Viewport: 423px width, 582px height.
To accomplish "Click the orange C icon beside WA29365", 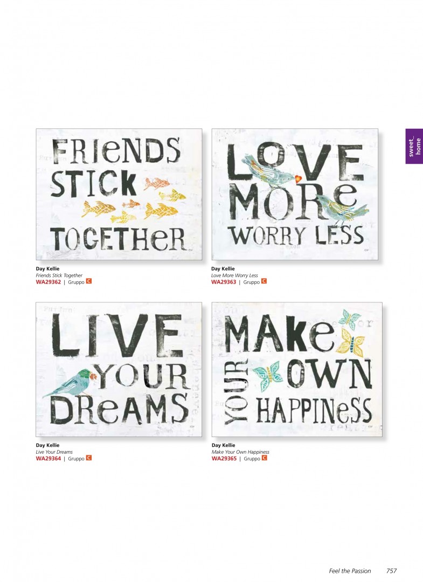I will pyautogui.click(x=264, y=458).
